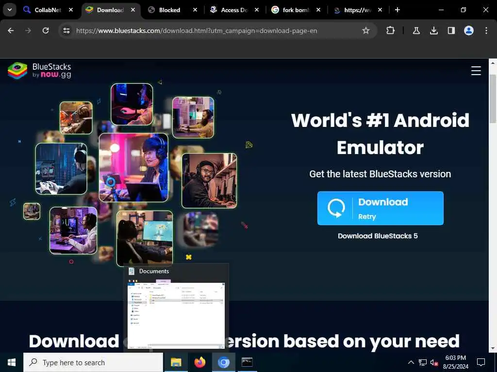497x372 pixels.
Task: Open the Command Prompt taskbar icon
Action: coord(247,362)
